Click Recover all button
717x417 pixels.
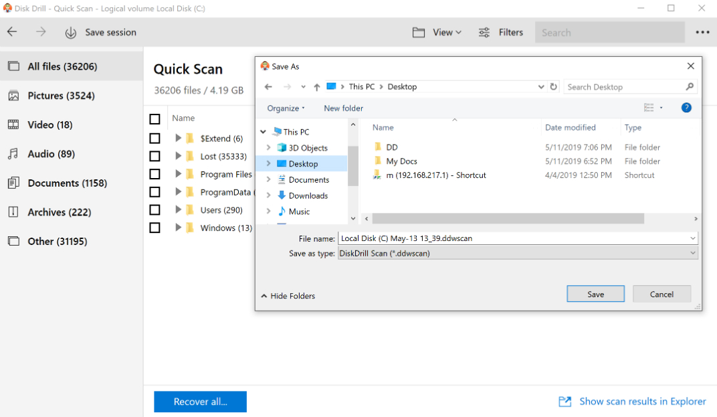[200, 402]
